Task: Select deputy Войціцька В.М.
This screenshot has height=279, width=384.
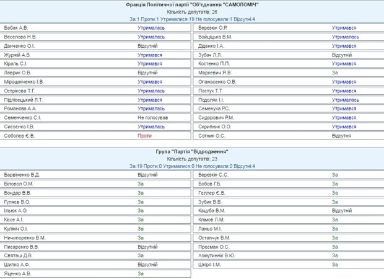Action: (216, 37)
